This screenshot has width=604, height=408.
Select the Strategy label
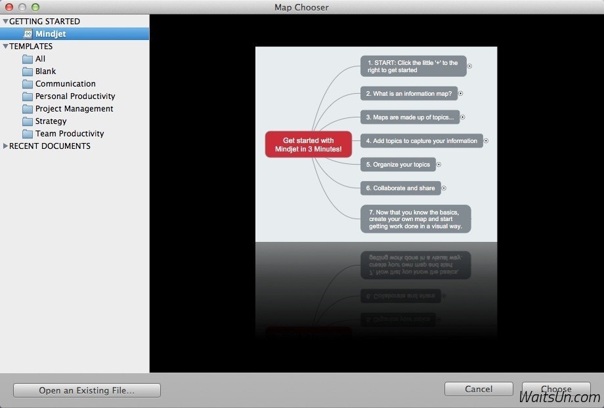(51, 121)
